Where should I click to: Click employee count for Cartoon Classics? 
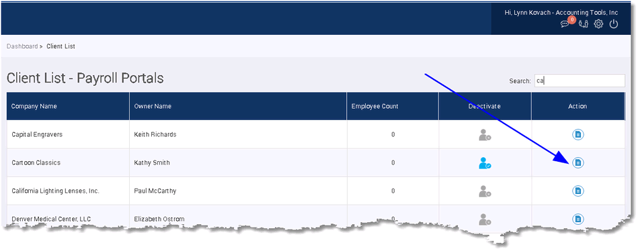pyautogui.click(x=393, y=162)
